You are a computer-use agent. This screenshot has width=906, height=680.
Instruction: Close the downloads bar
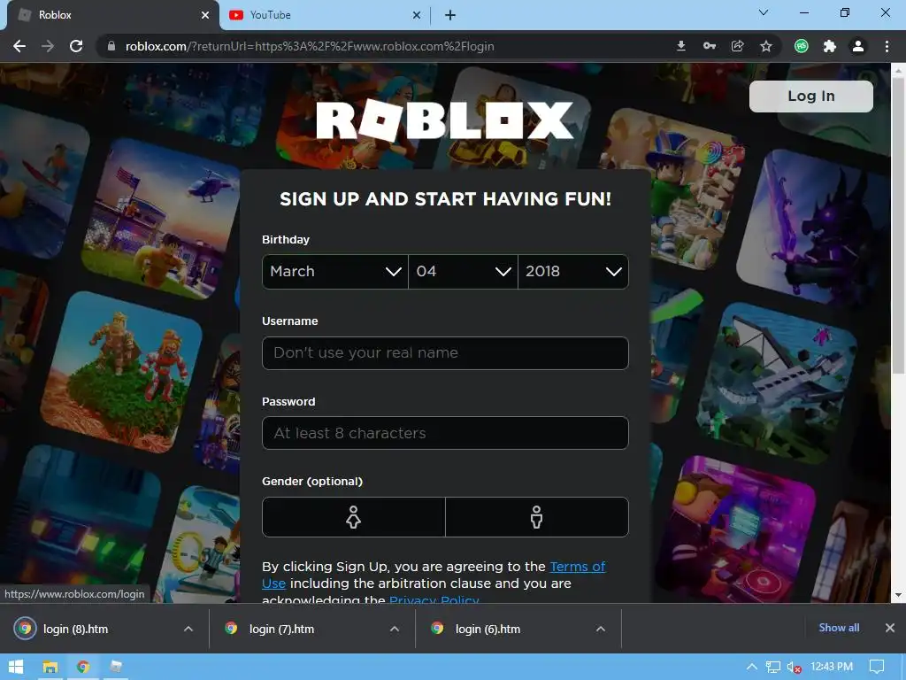pos(890,628)
